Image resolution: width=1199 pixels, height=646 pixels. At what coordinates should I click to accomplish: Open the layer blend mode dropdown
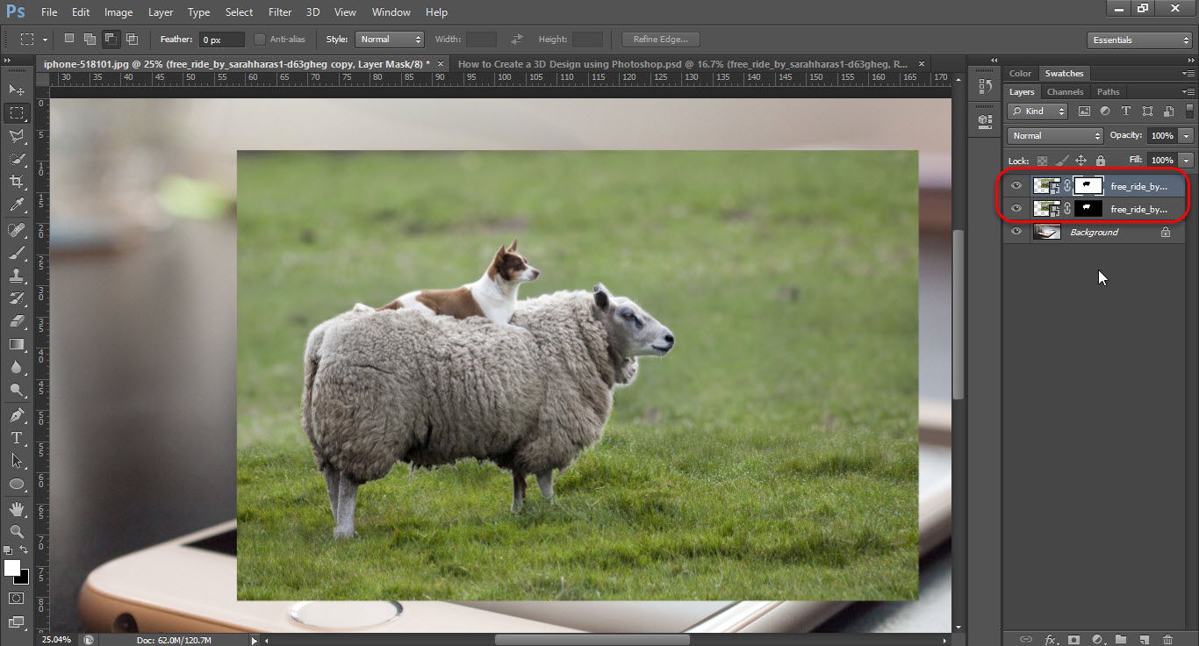pos(1055,136)
